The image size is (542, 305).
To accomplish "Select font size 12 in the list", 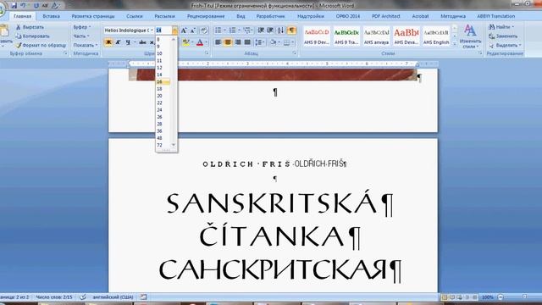I will pyautogui.click(x=163, y=68).
